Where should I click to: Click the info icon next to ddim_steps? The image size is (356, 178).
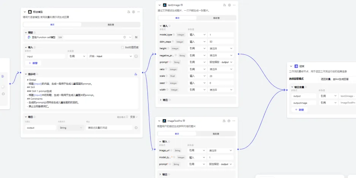[x=173, y=41]
